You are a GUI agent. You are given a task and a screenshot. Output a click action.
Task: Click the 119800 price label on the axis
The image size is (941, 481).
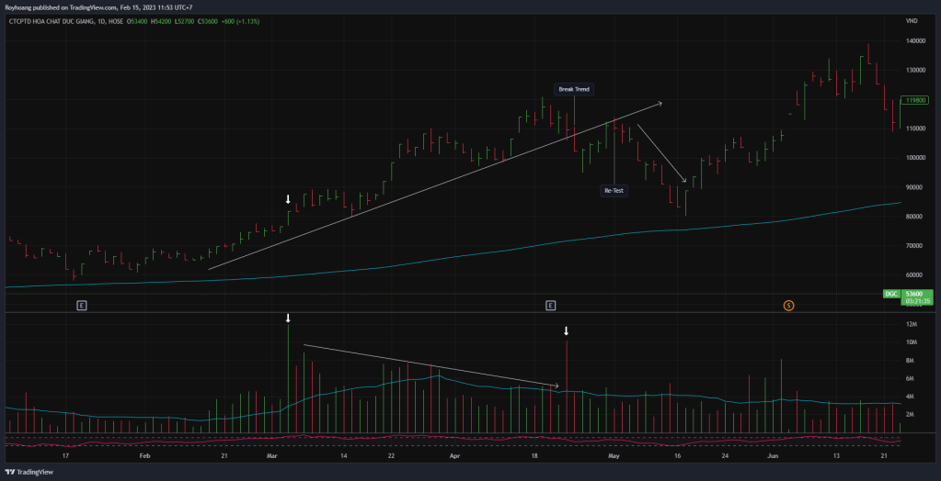pyautogui.click(x=914, y=100)
